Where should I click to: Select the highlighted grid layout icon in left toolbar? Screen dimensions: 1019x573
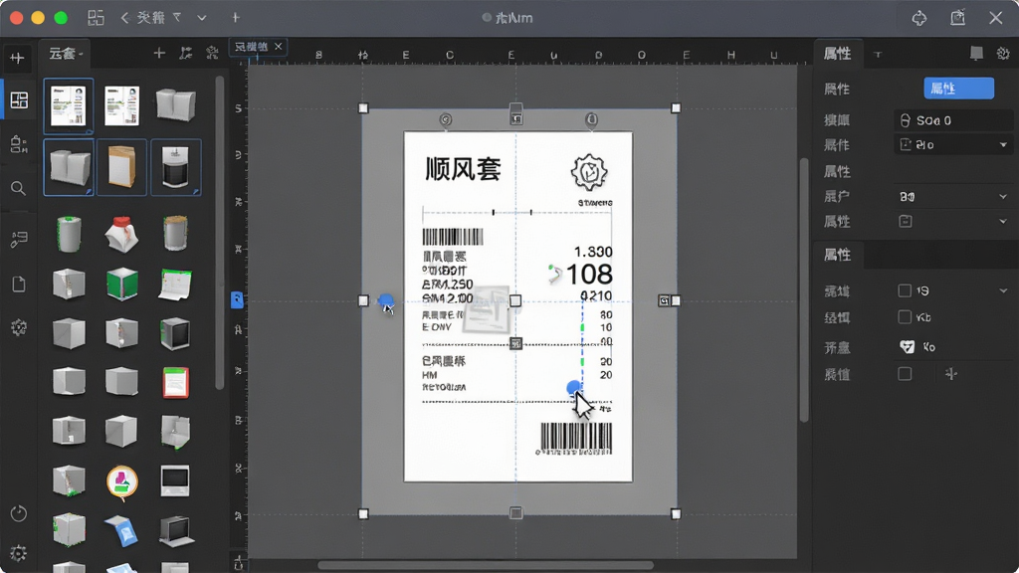tap(19, 100)
